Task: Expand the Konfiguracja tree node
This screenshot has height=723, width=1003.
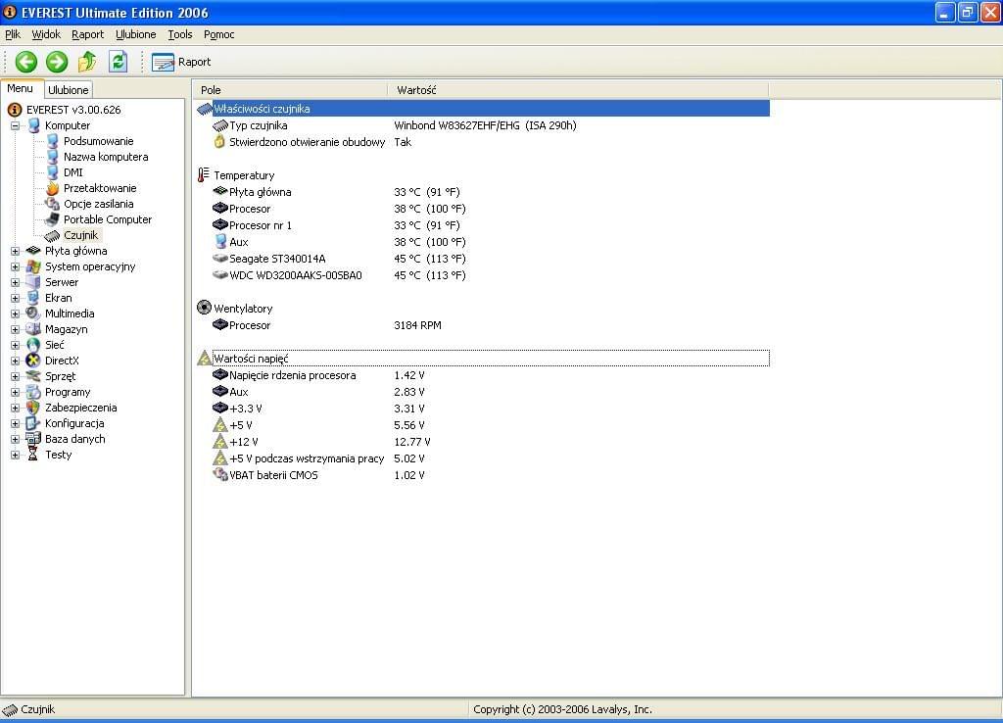Action: click(16, 423)
